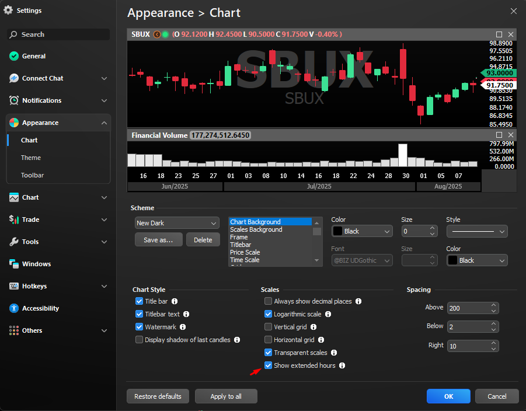526x411 pixels.
Task: Open the line Style dropdown
Action: [477, 232]
